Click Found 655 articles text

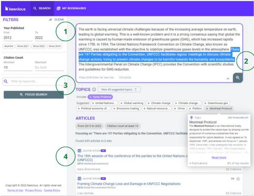click(93, 141)
